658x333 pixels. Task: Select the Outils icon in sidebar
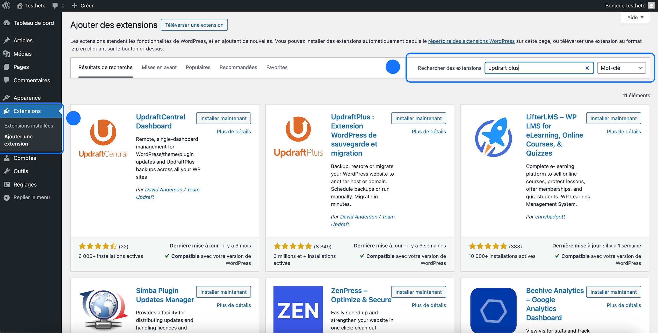(x=7, y=171)
